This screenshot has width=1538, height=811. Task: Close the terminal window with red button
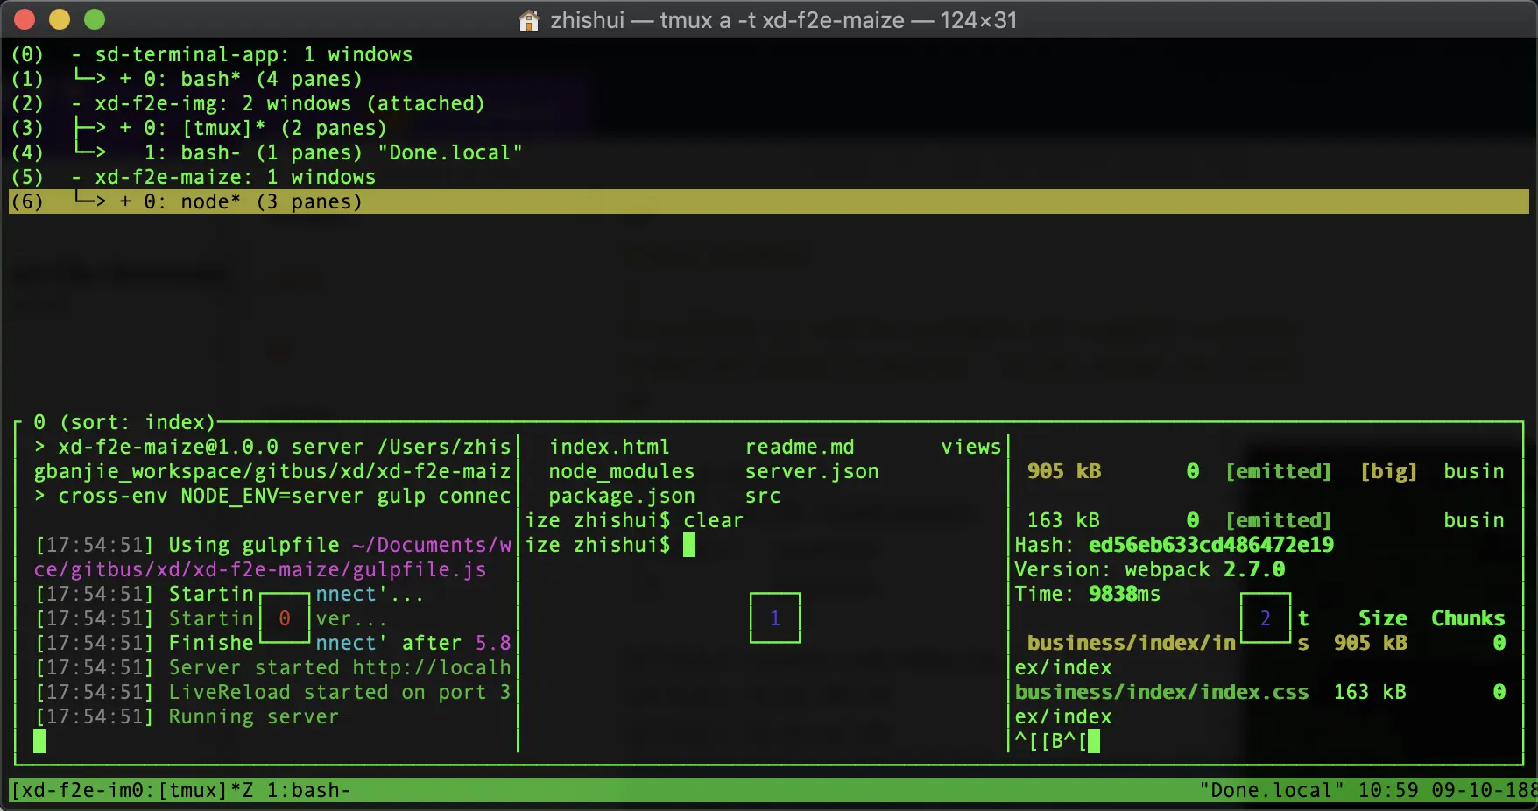coord(25,19)
